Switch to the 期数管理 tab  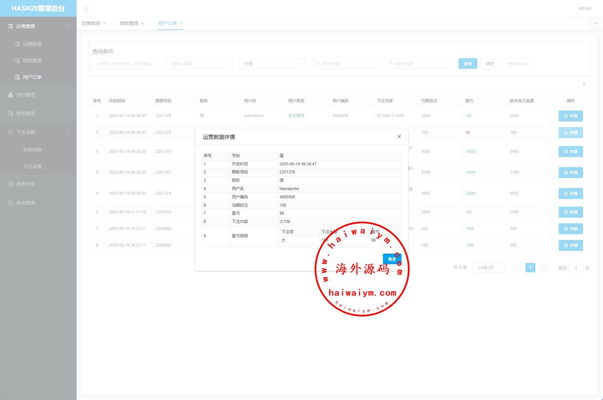129,23
